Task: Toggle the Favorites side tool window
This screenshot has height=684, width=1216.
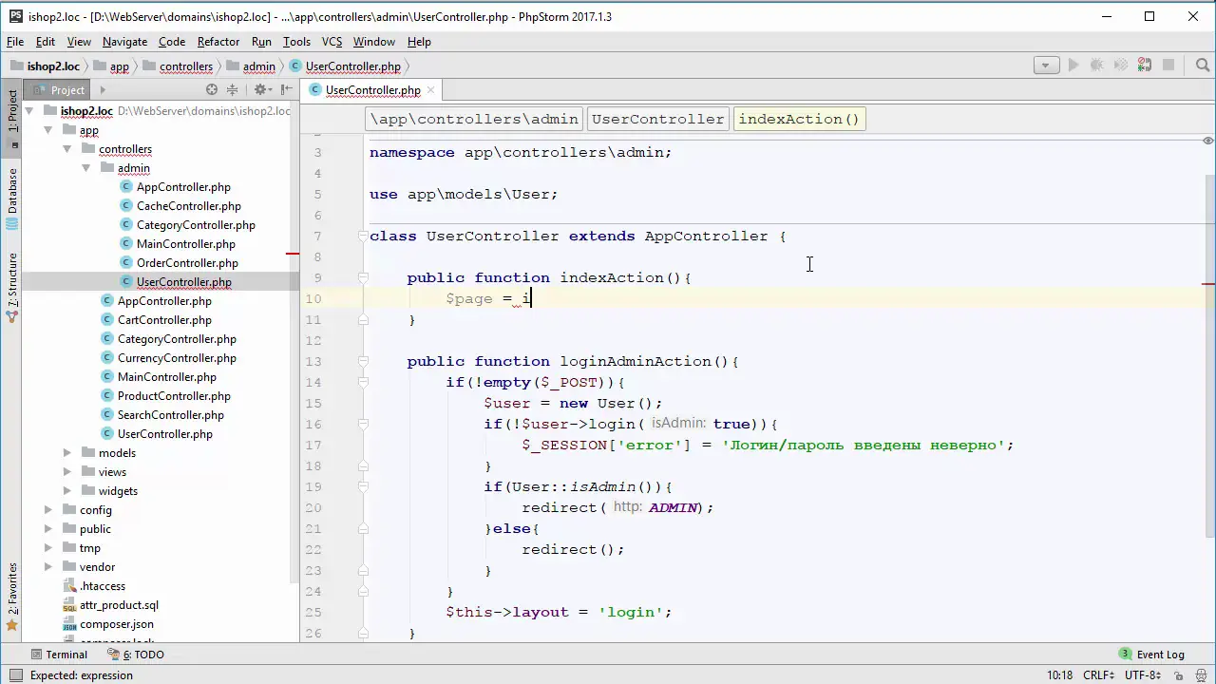Action: click(x=12, y=597)
